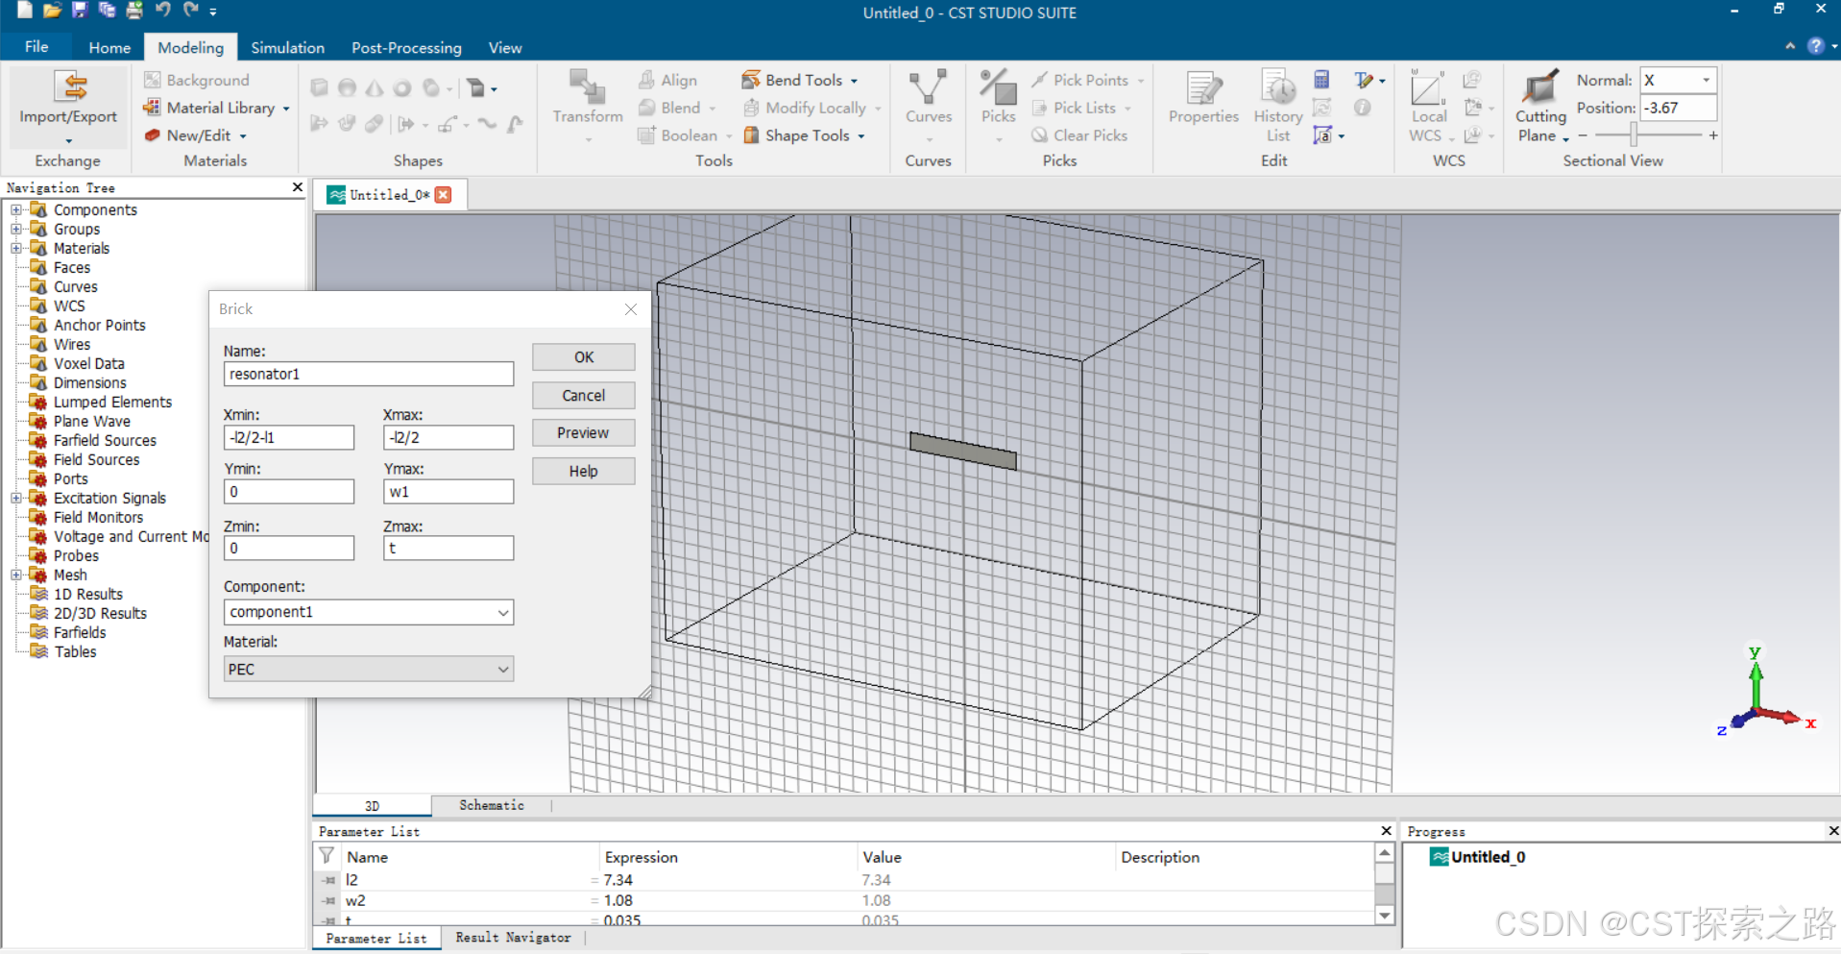Viewport: 1841px width, 954px height.
Task: Click the Save icon in title toolbar
Action: (80, 10)
